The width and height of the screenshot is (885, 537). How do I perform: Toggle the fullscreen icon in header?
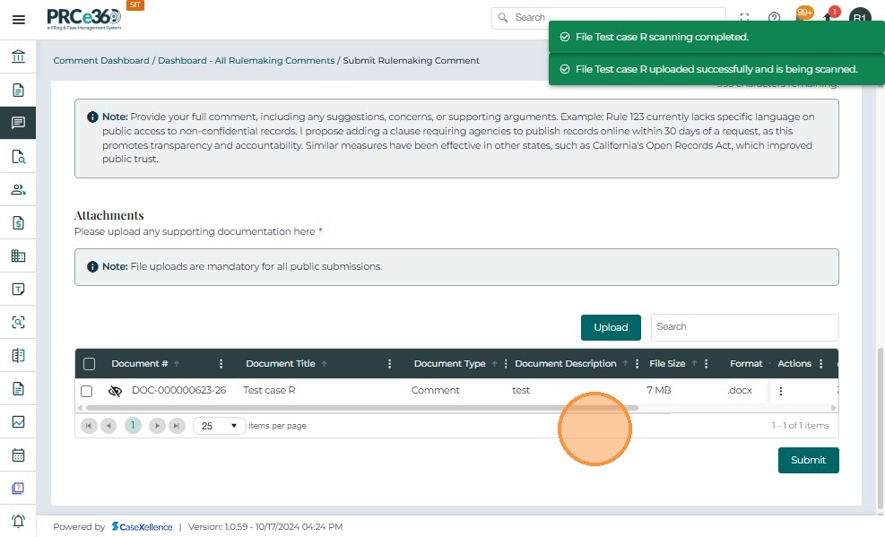tap(744, 18)
